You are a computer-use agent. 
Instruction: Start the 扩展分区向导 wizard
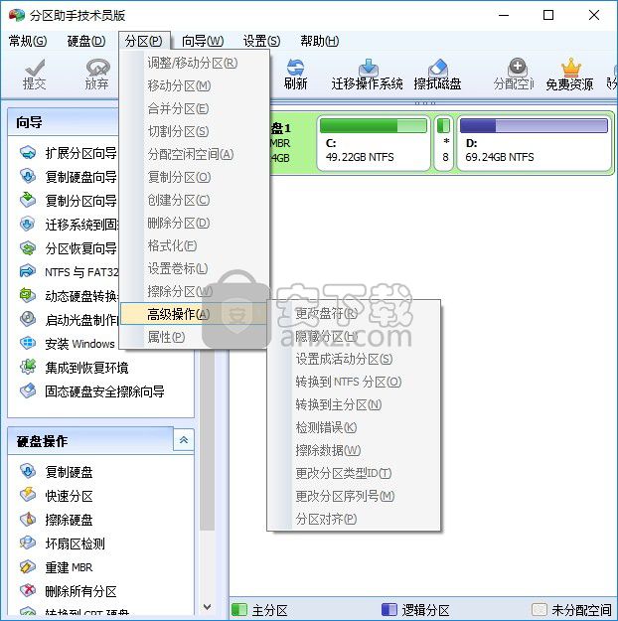point(69,153)
